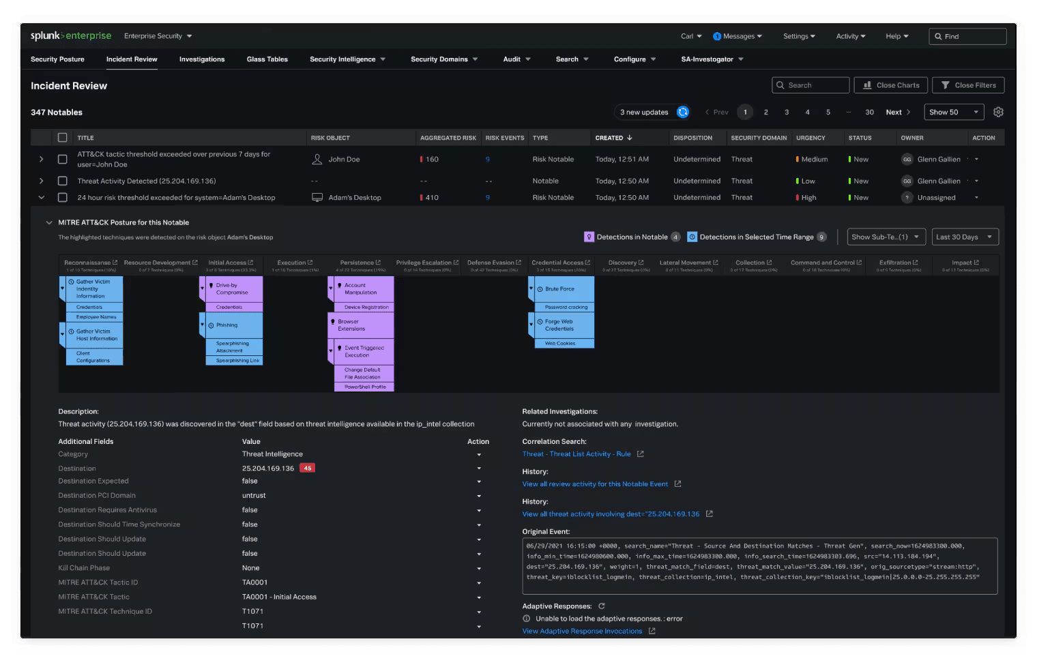This screenshot has width=1037, height=667.
Task: Open View Adaptive Response Invocations link
Action: pos(582,632)
